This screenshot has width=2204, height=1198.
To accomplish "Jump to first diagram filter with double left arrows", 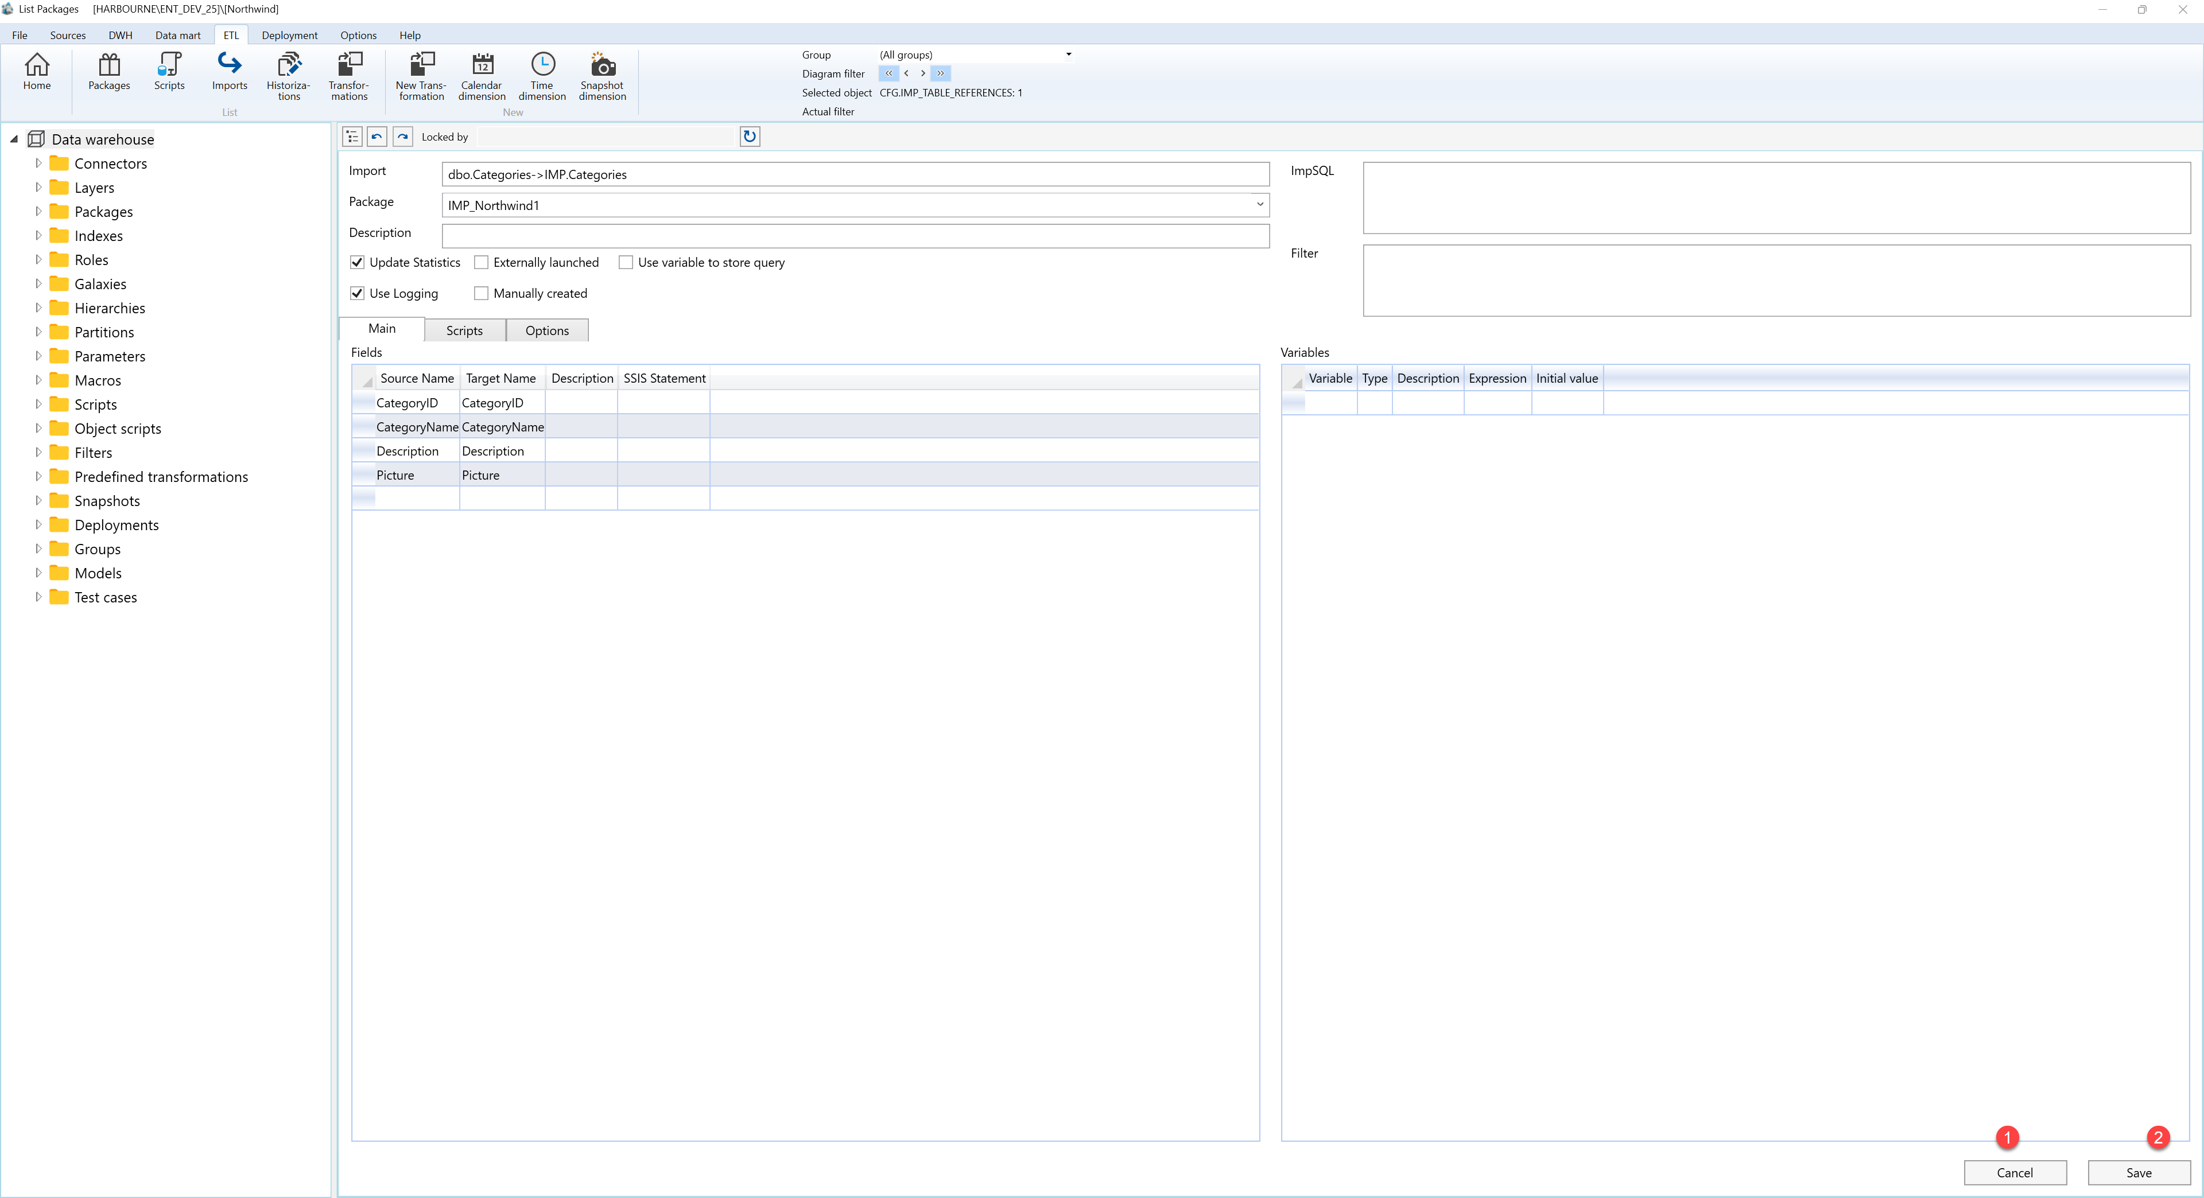I will point(888,73).
